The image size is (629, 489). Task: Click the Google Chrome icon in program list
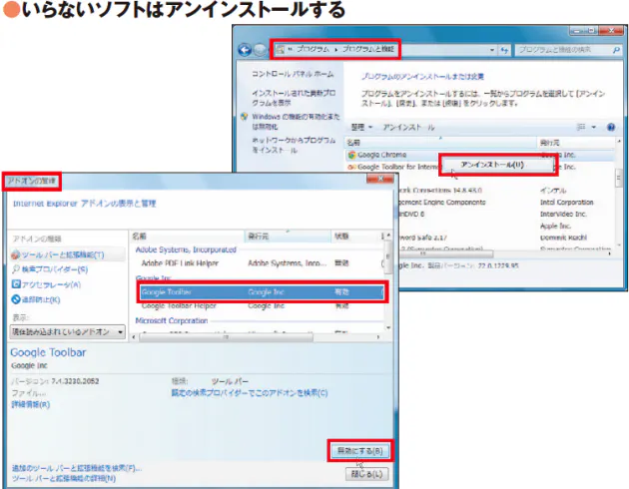tap(351, 155)
